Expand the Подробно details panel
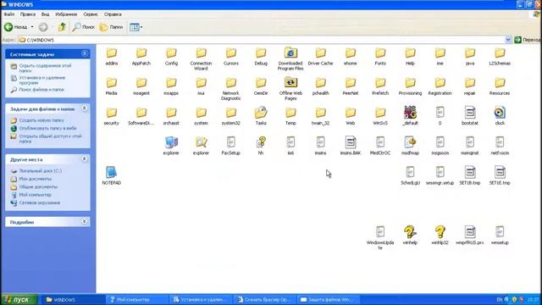Image resolution: width=542 pixels, height=305 pixels. pos(85,221)
